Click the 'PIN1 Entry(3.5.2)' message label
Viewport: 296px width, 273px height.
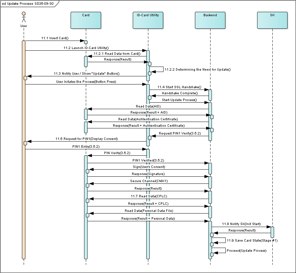tap(86, 147)
